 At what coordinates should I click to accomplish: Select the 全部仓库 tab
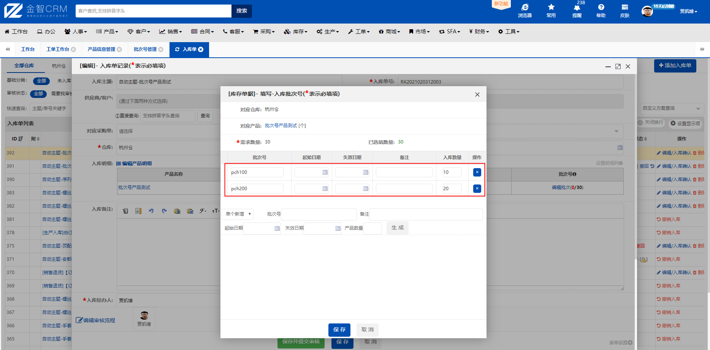pos(24,66)
